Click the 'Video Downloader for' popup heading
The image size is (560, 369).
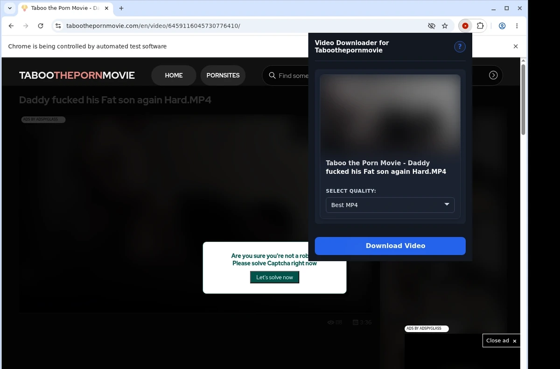[x=352, y=46]
